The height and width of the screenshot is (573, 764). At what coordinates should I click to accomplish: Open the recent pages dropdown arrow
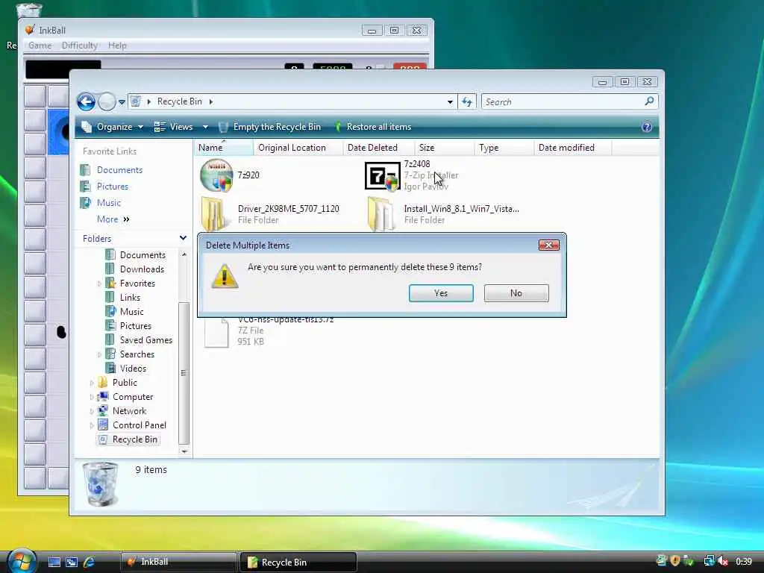coord(122,101)
